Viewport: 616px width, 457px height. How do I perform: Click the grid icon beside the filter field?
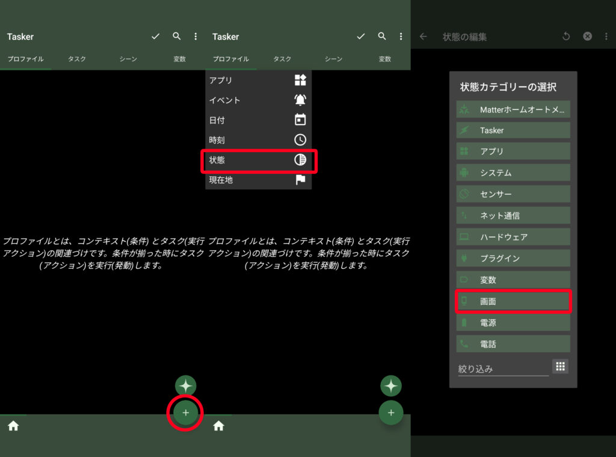coord(560,366)
